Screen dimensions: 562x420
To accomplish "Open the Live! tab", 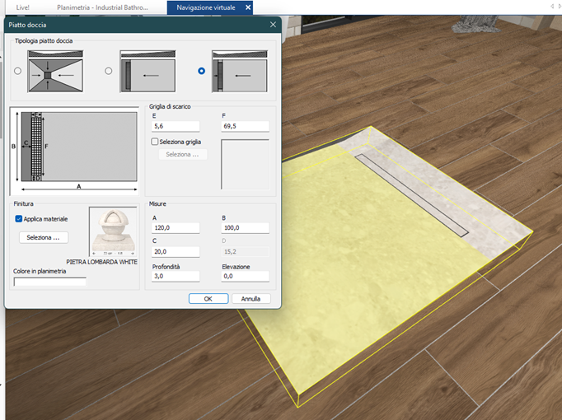I will (x=22, y=7).
